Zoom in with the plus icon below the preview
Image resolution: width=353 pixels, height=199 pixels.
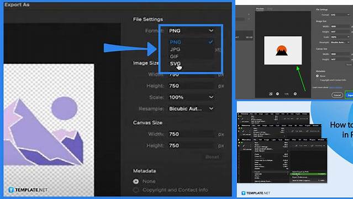295,94
